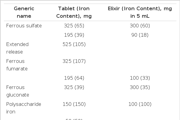Click the 150 (150) tablet cell
180x120 pixels.
click(74, 104)
